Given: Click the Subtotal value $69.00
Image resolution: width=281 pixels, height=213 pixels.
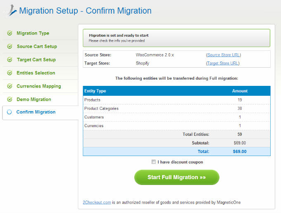Looking at the screenshot, I should (240, 143).
